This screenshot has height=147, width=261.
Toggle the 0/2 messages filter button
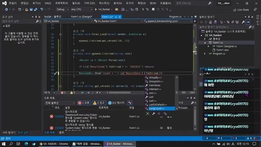coord(116,103)
